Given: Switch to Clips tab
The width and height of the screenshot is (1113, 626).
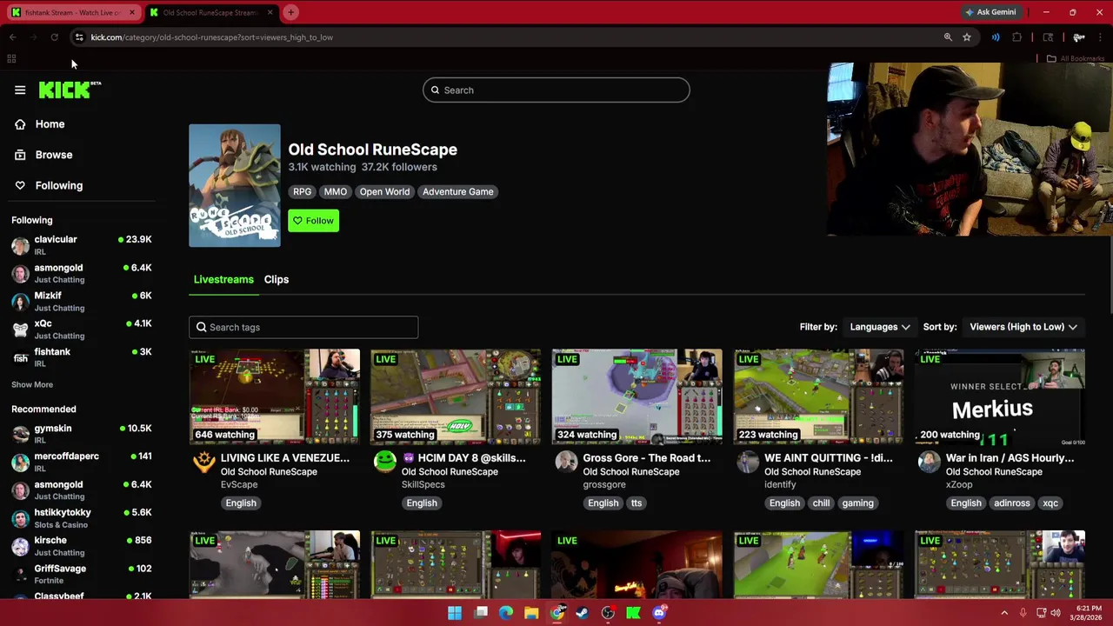Looking at the screenshot, I should coord(277,279).
